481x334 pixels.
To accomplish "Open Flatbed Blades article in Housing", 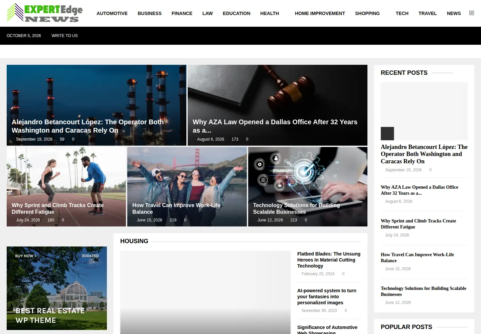I will [x=329, y=260].
